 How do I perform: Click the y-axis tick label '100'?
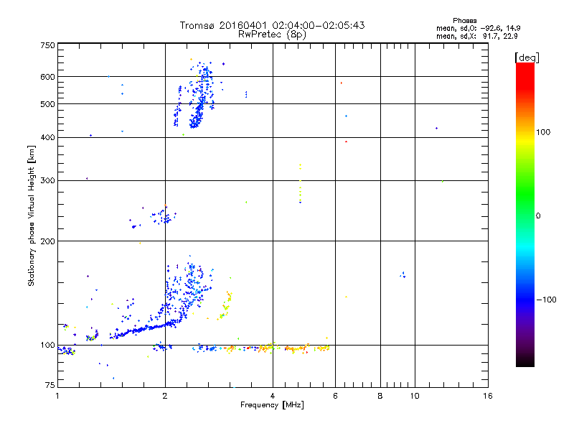(x=48, y=345)
